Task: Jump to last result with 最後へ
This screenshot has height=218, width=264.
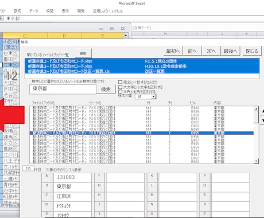Action: pyautogui.click(x=230, y=51)
